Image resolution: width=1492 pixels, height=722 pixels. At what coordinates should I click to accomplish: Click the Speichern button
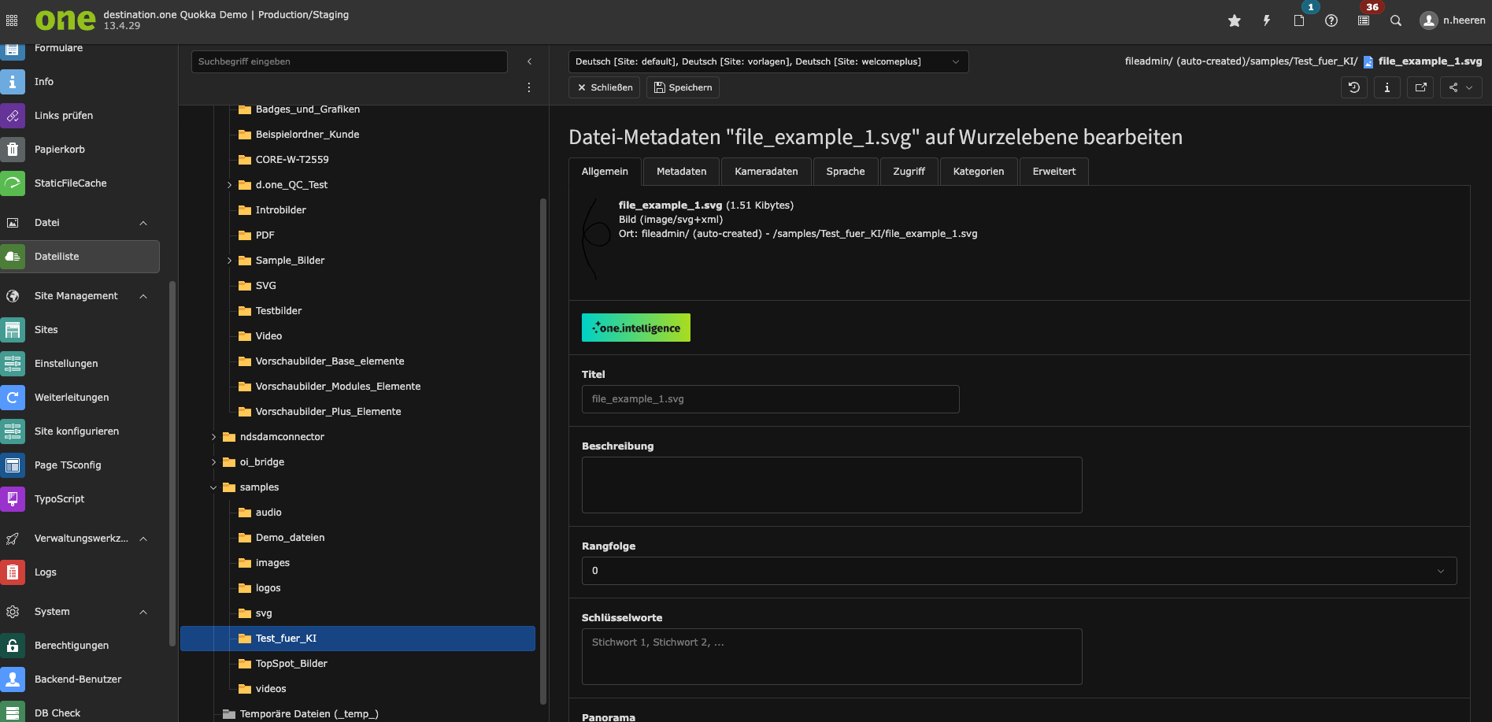point(683,87)
